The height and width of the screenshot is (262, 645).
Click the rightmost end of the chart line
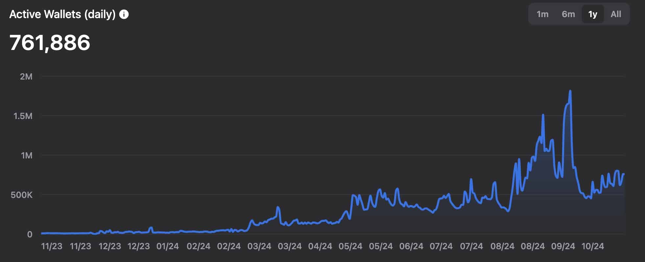click(623, 174)
